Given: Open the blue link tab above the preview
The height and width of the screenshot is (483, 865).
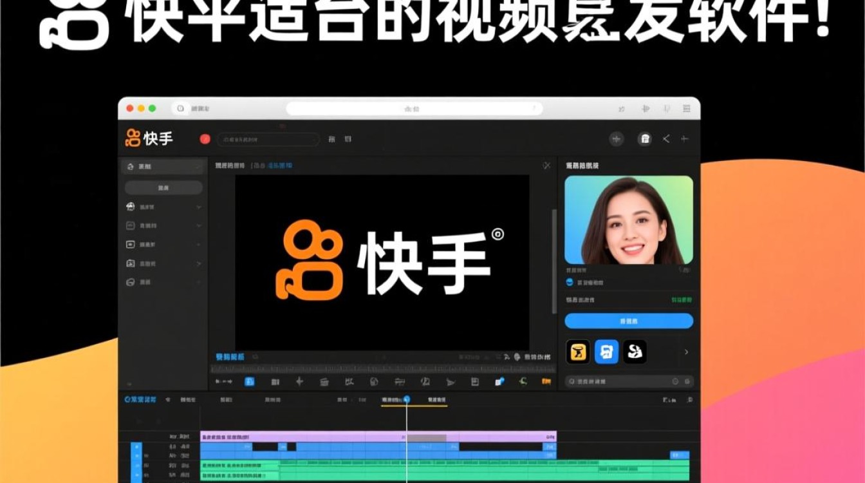Looking at the screenshot, I should point(279,166).
